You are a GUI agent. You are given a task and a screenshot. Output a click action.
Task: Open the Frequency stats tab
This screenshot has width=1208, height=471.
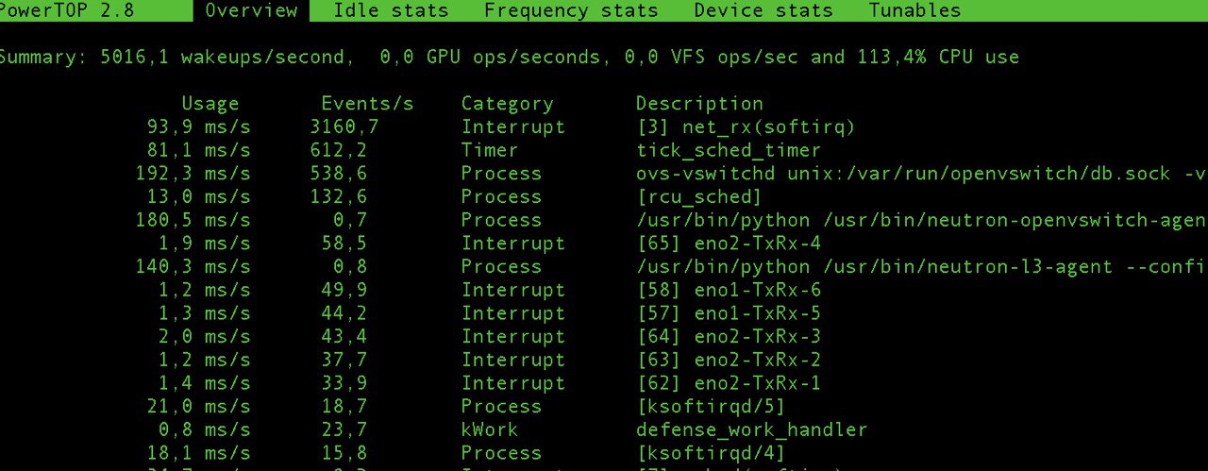[571, 11]
